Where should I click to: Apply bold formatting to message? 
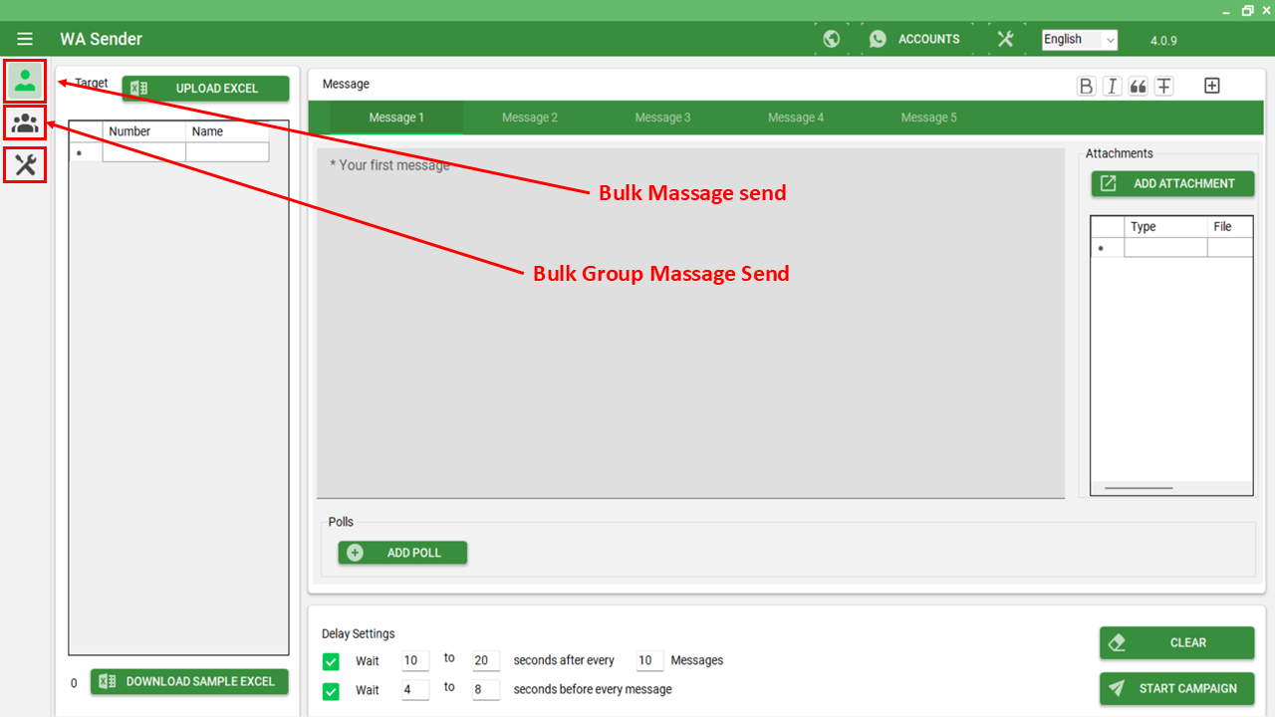click(1086, 86)
